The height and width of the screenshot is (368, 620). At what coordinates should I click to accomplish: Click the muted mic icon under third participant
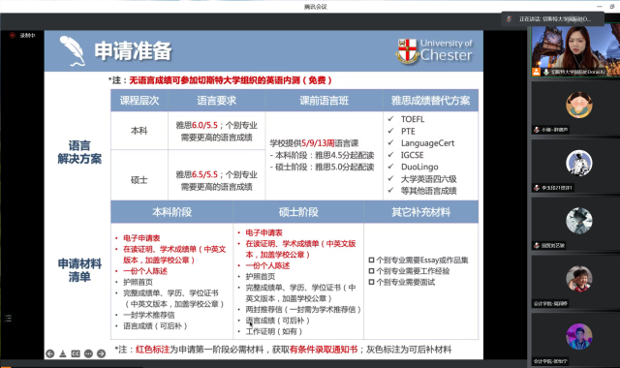pyautogui.click(x=537, y=245)
